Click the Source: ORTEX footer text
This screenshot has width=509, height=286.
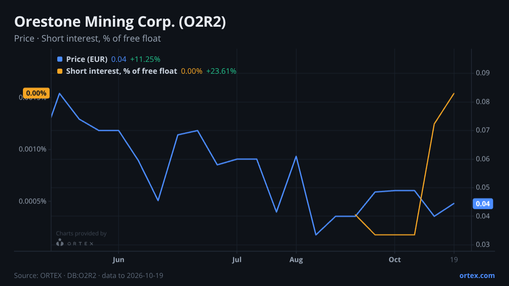tap(89, 275)
